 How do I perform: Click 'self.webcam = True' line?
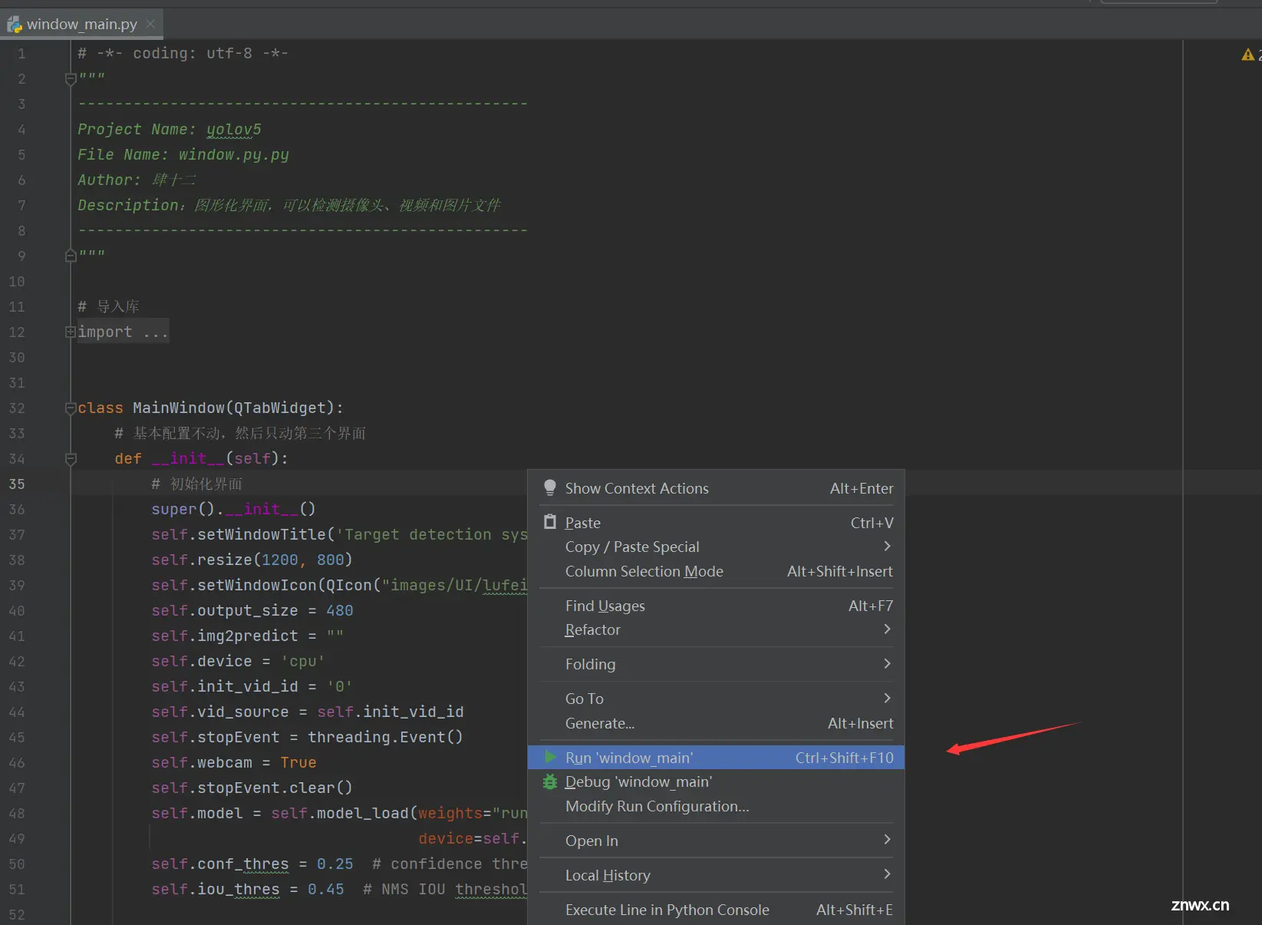(234, 763)
